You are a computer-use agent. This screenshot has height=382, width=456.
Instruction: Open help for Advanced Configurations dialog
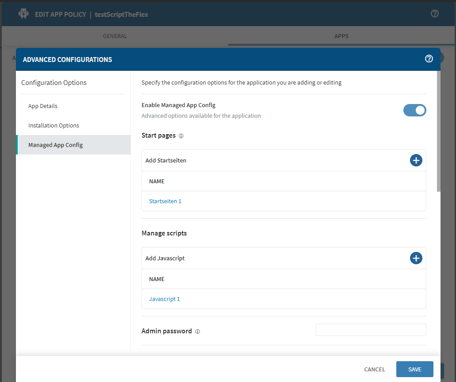point(429,59)
